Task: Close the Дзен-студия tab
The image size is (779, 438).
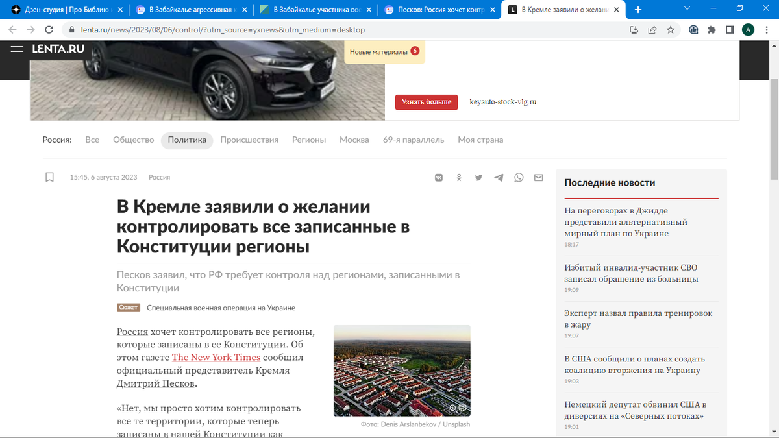Action: coord(119,10)
